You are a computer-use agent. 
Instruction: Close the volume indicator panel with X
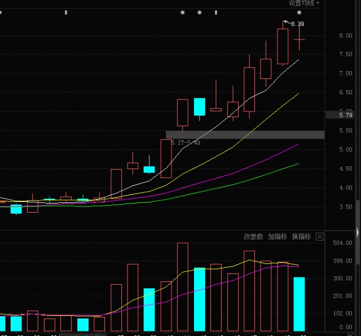(x=320, y=237)
